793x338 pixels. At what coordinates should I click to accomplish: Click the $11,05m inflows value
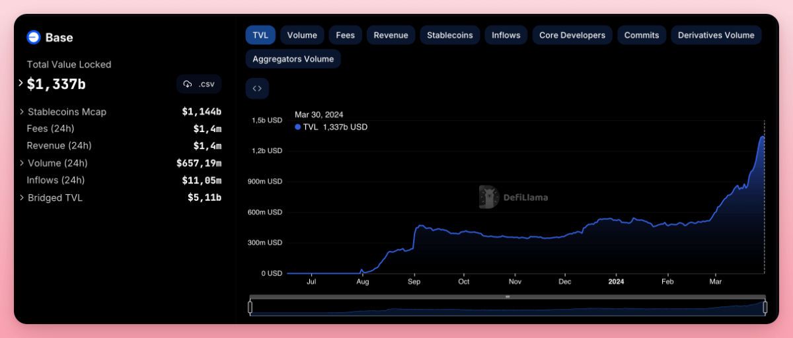point(202,180)
